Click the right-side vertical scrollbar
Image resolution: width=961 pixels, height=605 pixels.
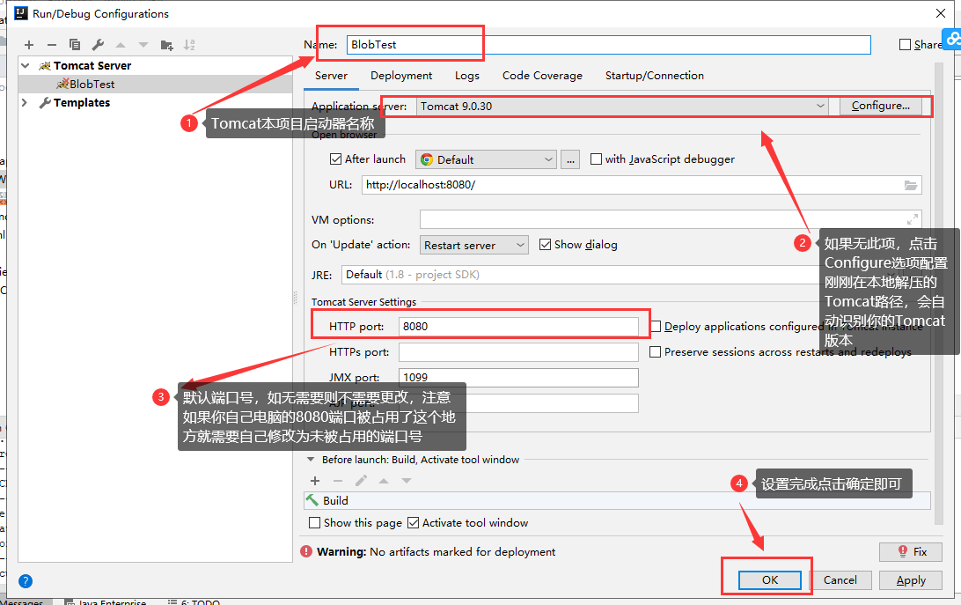[x=938, y=294]
